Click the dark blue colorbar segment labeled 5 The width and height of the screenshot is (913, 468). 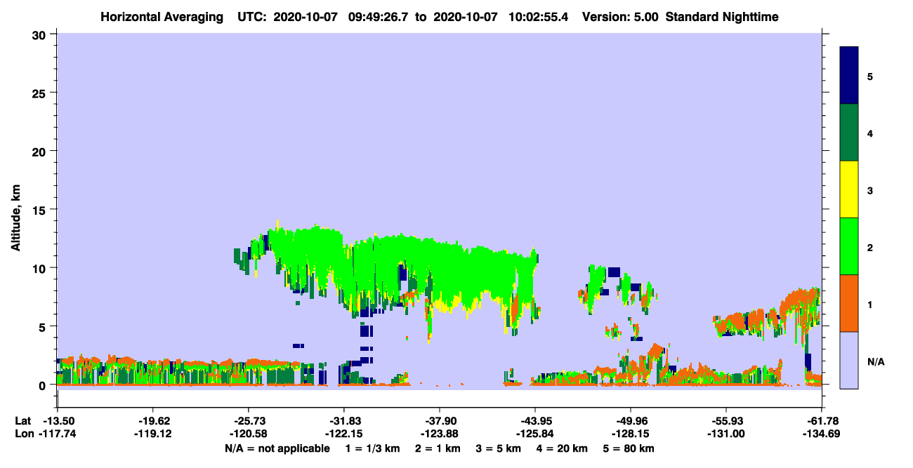point(849,75)
